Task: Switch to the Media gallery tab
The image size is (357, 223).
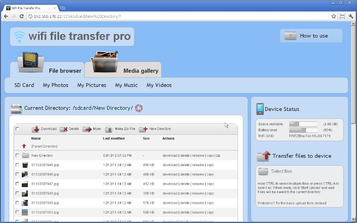Action: pos(140,71)
